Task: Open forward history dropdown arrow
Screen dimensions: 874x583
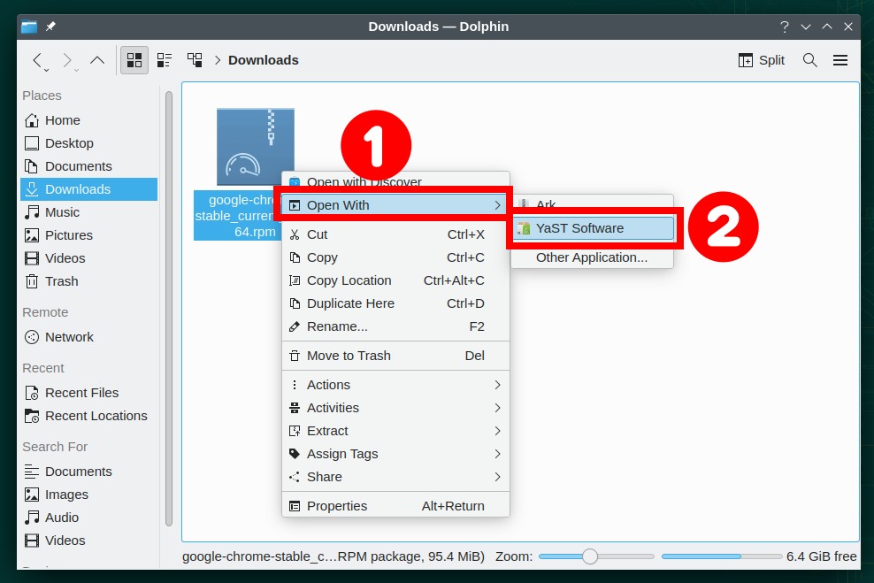Action: 76,70
